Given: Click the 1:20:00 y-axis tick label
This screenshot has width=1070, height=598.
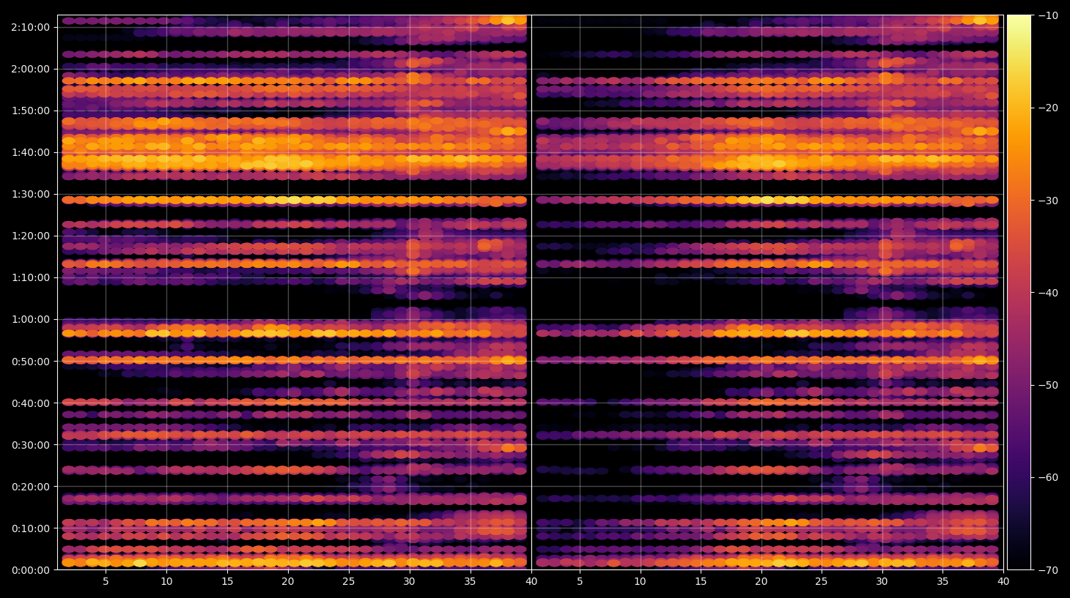Looking at the screenshot, I should click(x=31, y=236).
